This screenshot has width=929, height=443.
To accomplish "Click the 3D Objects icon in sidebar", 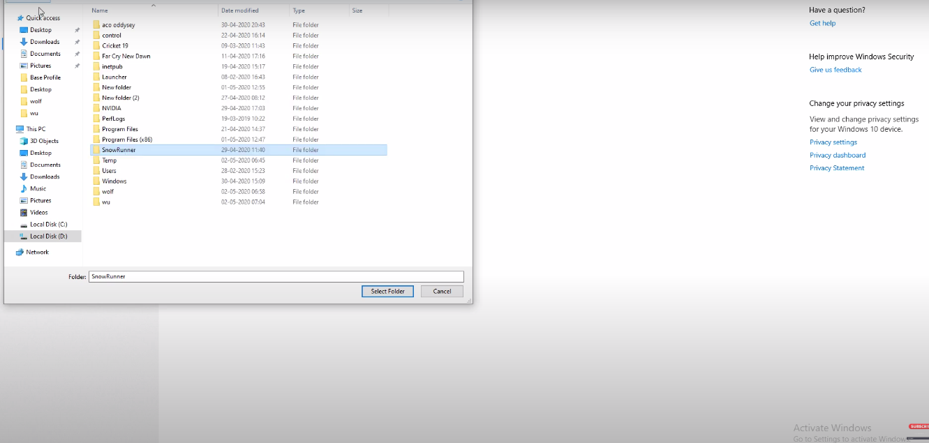I will click(24, 141).
